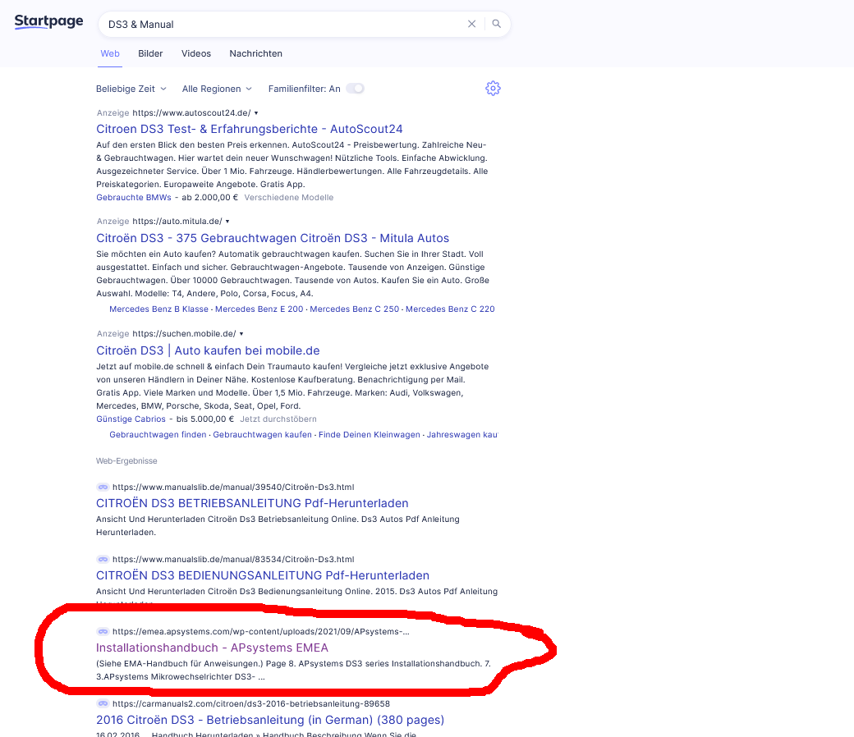Switch to the Videos tab
This screenshot has height=737, width=854.
[196, 53]
